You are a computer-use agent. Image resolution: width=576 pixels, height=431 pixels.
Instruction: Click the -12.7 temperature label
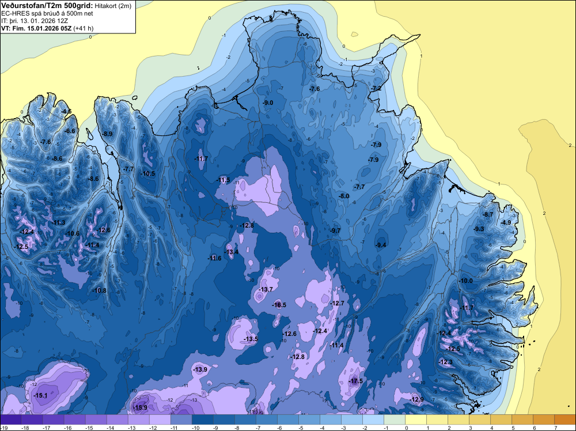pos(337,303)
